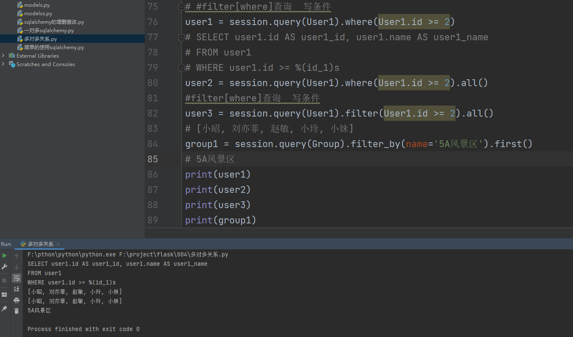This screenshot has height=337, width=573.
Task: Open modelss.py in the project tree
Action: coord(38,14)
